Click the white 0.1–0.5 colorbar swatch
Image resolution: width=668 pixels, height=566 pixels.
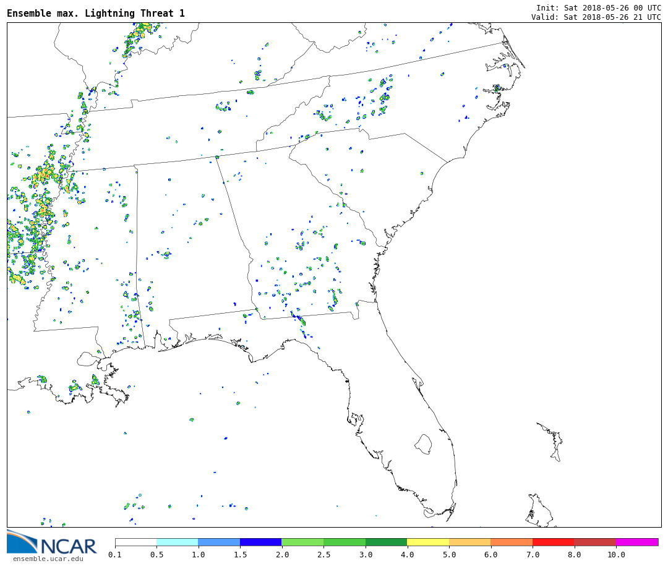136,542
